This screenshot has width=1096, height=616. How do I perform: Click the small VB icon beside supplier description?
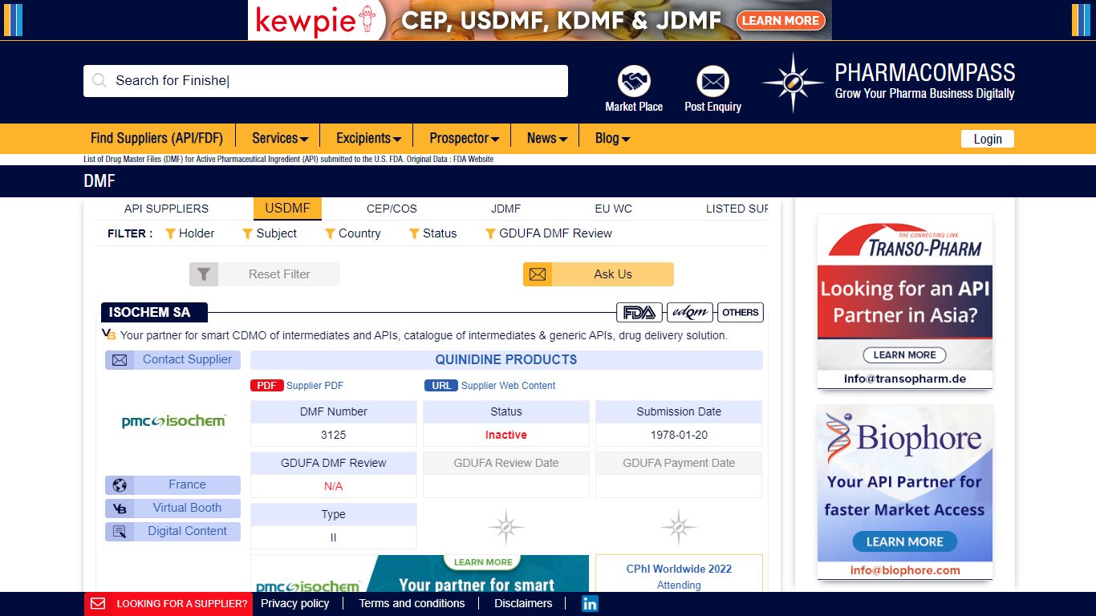(x=109, y=334)
